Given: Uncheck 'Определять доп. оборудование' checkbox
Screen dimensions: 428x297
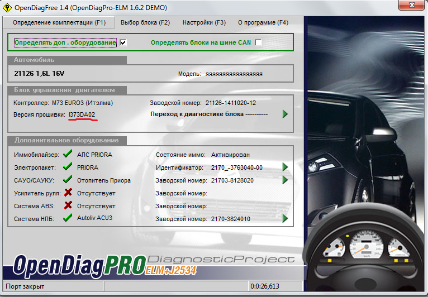Looking at the screenshot, I should [x=123, y=42].
